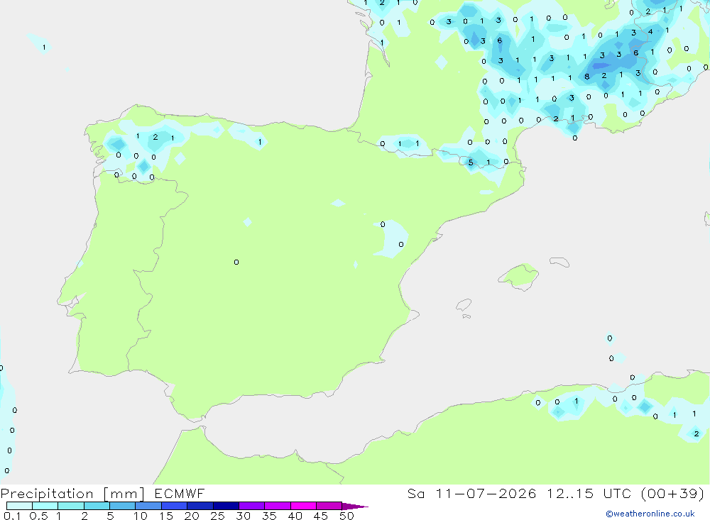Click Menorca island outline on the map
Image resolution: width=710 pixels, height=520 pixels.
click(x=559, y=262)
